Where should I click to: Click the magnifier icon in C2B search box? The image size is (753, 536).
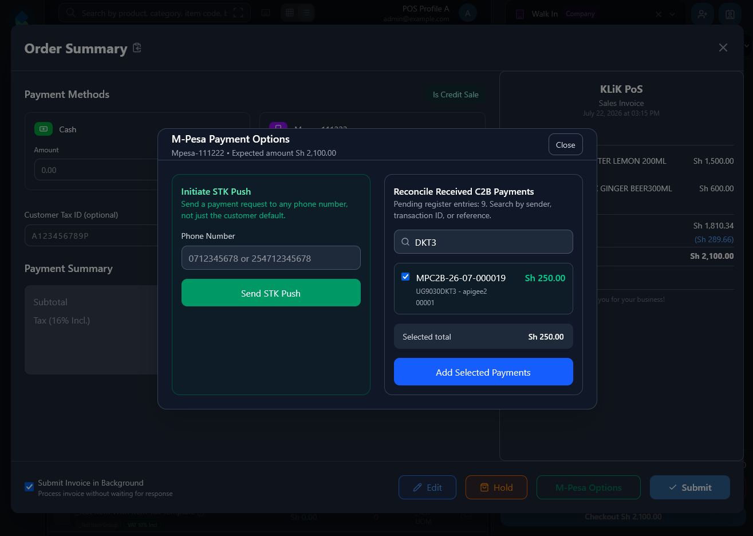pyautogui.click(x=405, y=242)
